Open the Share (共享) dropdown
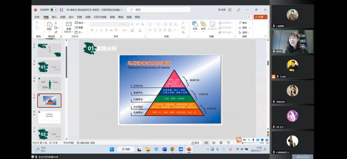 [x=261, y=17]
